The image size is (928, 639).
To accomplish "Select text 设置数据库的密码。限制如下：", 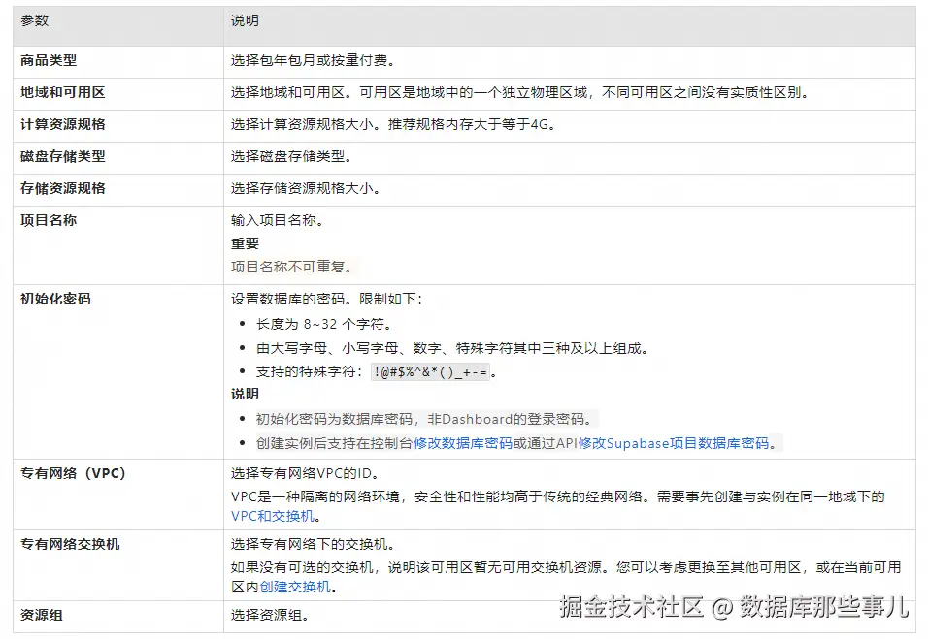I will click(x=327, y=299).
